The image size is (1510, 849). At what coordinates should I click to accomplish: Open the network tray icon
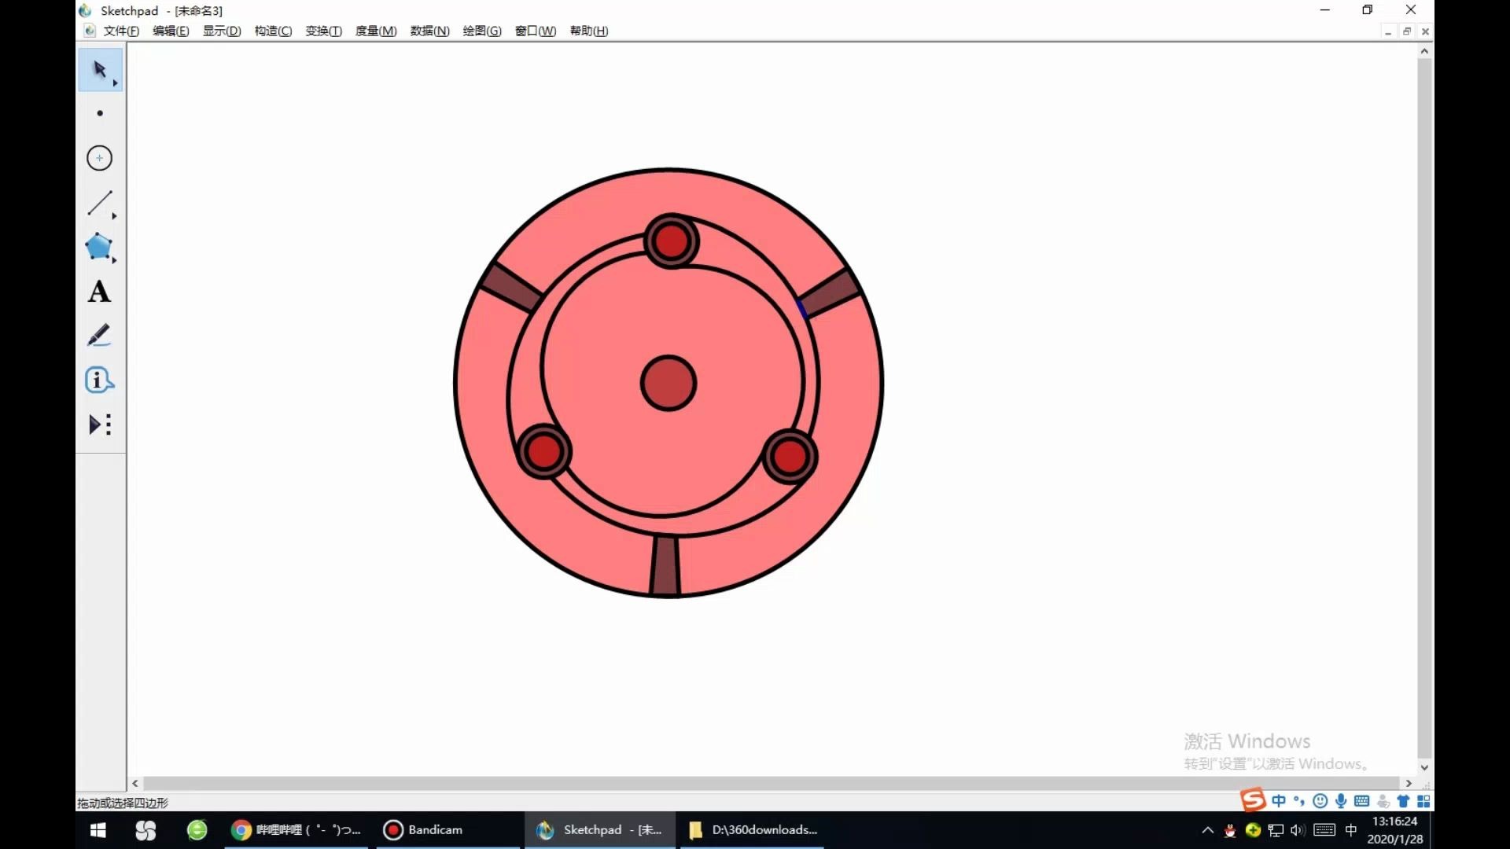pyautogui.click(x=1276, y=830)
